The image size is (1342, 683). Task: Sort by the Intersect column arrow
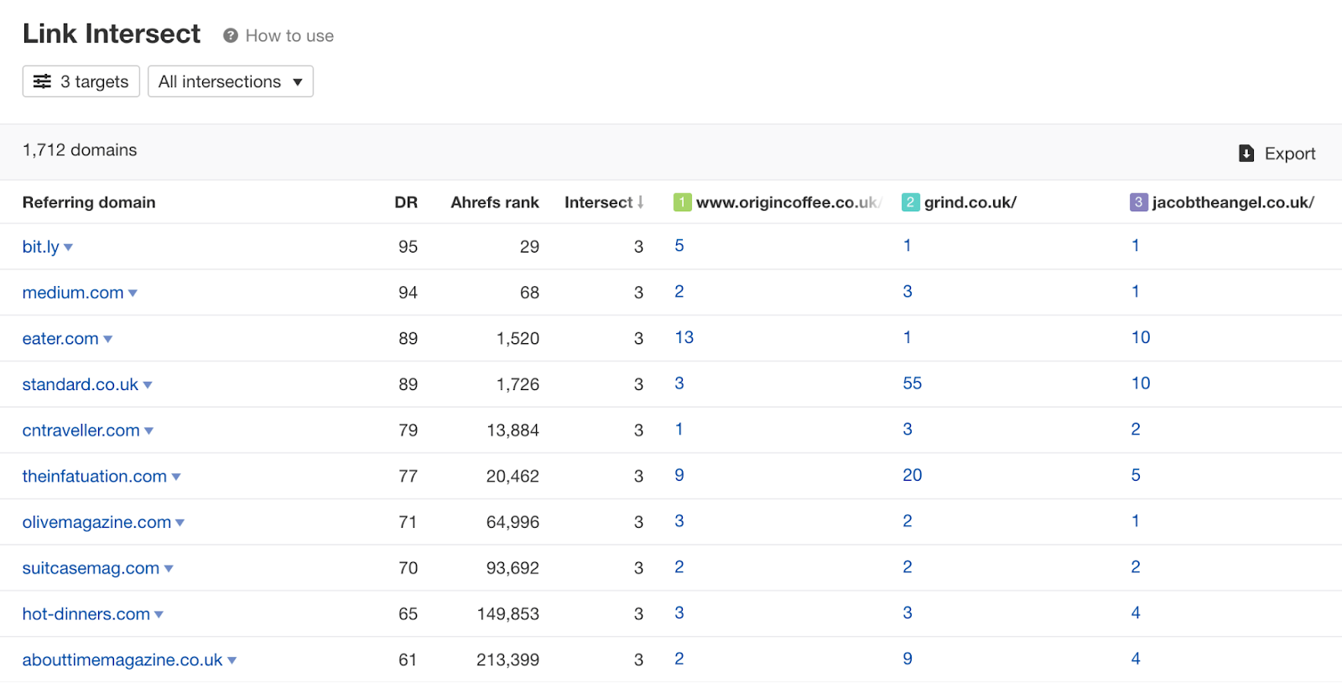point(641,202)
